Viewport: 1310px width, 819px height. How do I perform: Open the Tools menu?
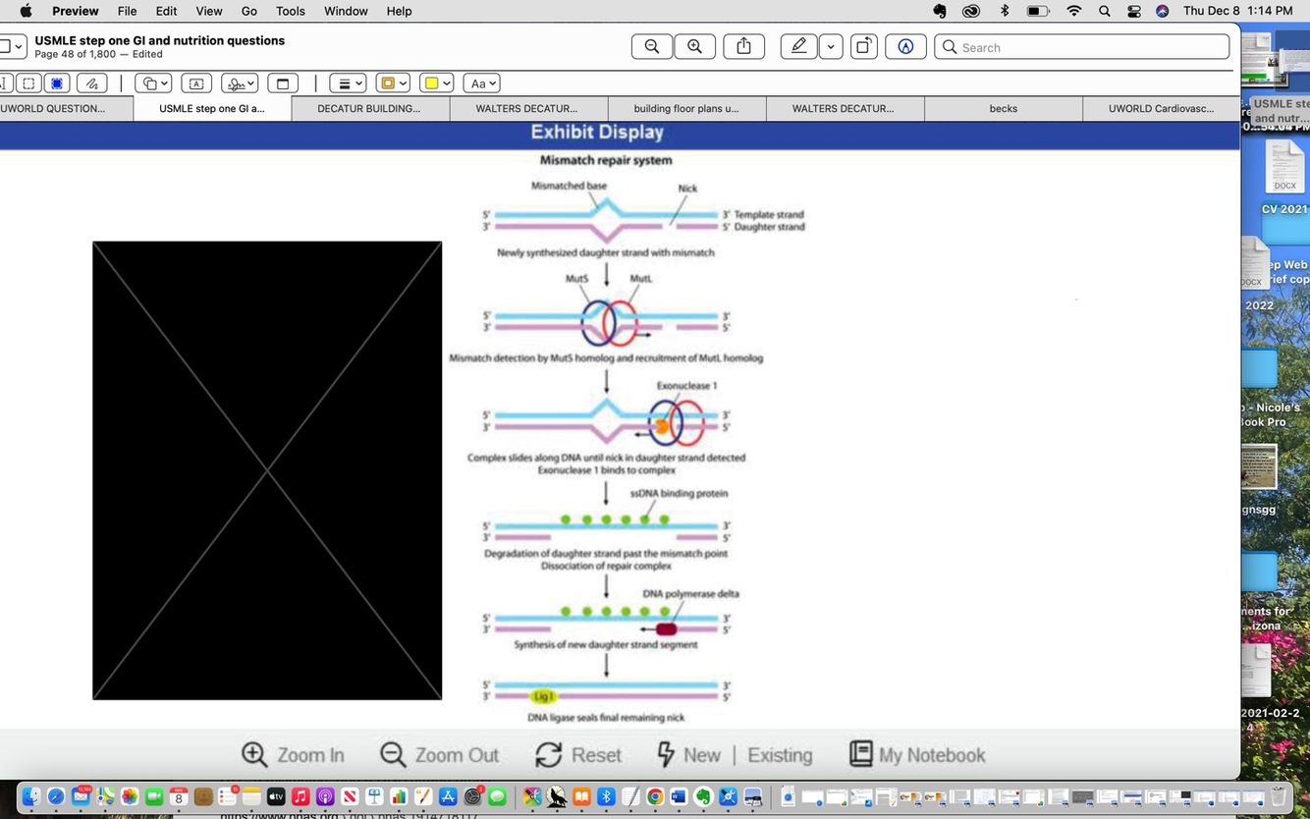(291, 11)
